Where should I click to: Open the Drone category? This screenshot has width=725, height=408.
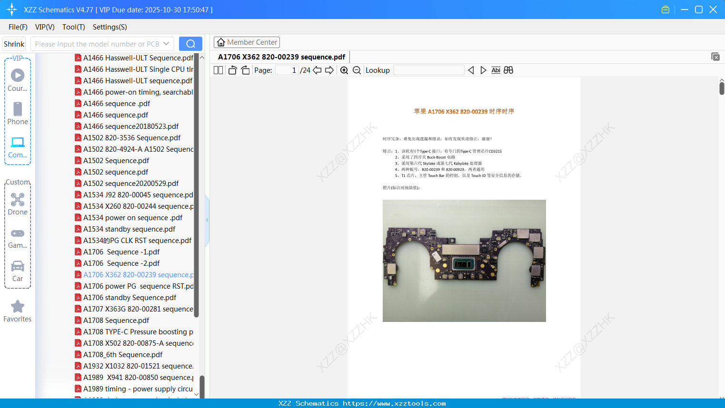[x=18, y=204]
